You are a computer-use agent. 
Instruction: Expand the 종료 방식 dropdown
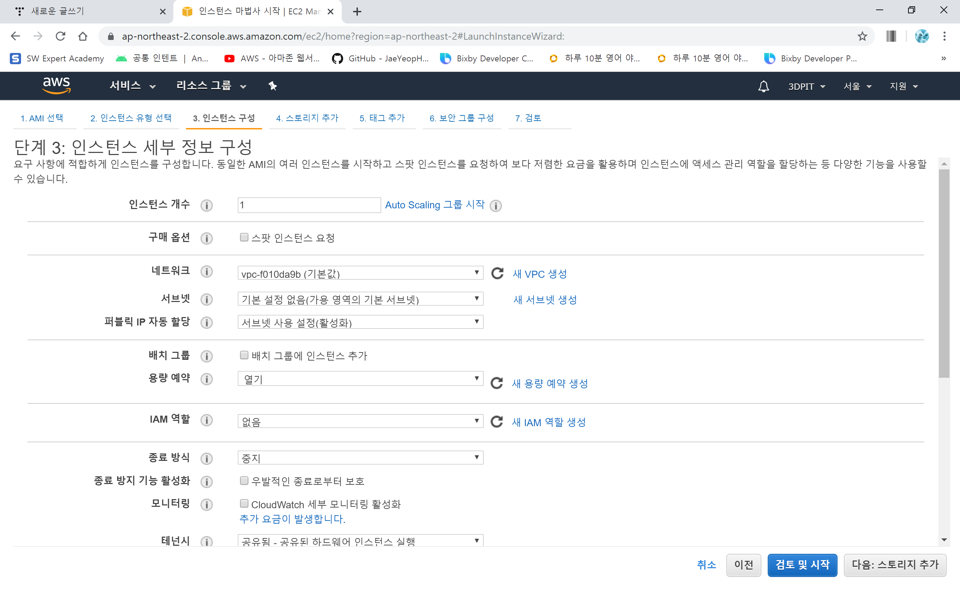360,458
